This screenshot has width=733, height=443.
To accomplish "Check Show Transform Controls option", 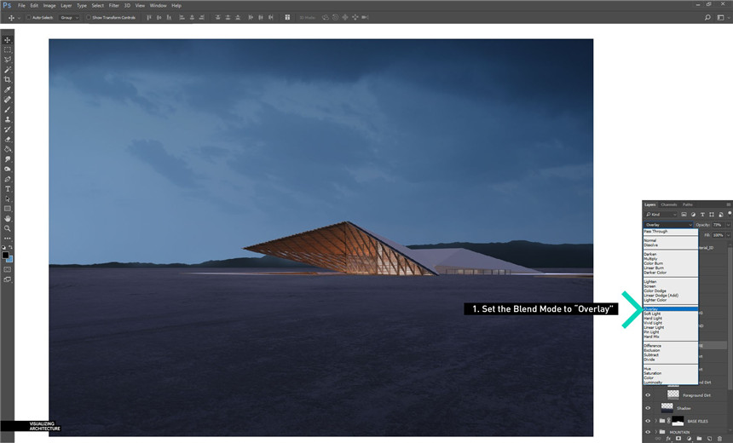I will (x=87, y=17).
